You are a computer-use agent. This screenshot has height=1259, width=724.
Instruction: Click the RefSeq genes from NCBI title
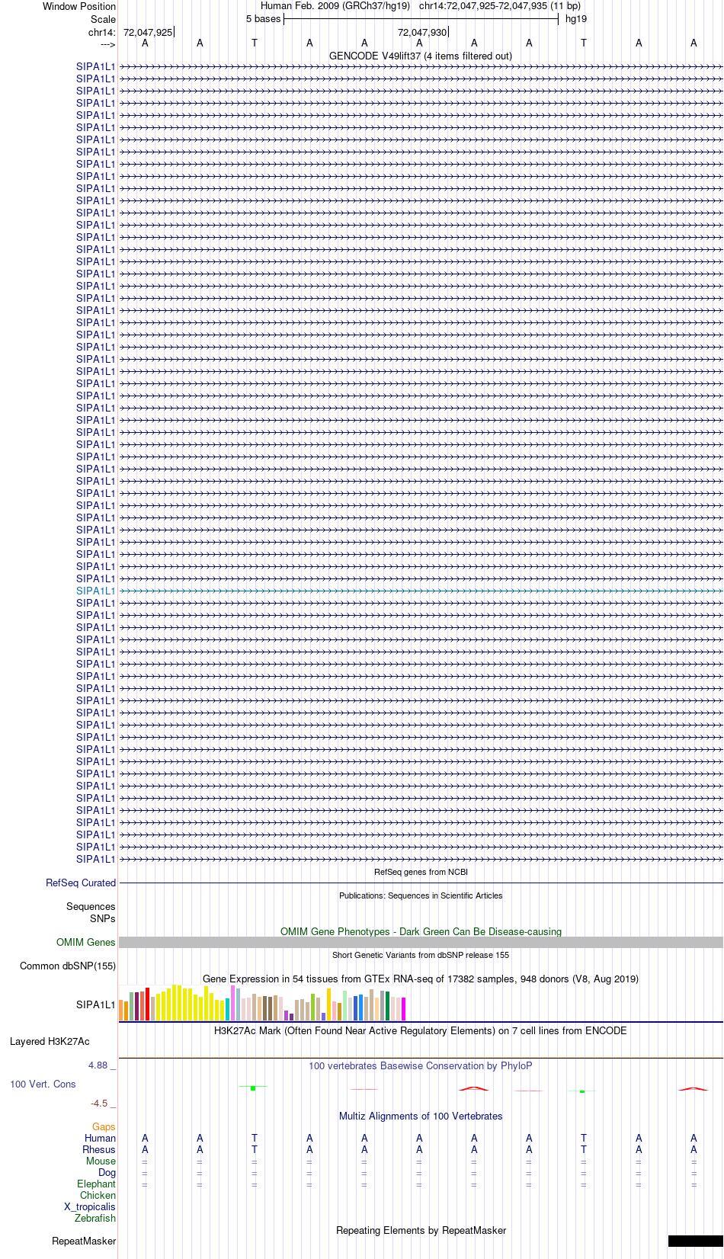[x=421, y=872]
